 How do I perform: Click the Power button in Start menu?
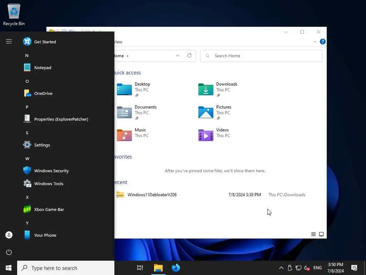pos(9,252)
